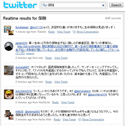125x126 pixels.
Task: Focus the search input containing 保険
Action: (x=74, y=5)
